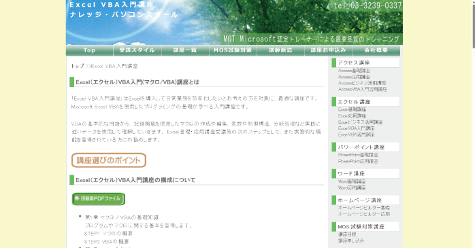This screenshot has height=248, width=475.
Task: Open the PowerPoint応用講座 sidebar link
Action: 358,161
